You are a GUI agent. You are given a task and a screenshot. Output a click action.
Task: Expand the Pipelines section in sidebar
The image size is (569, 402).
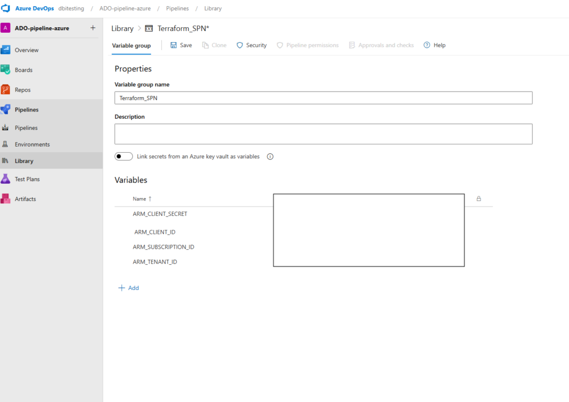27,110
